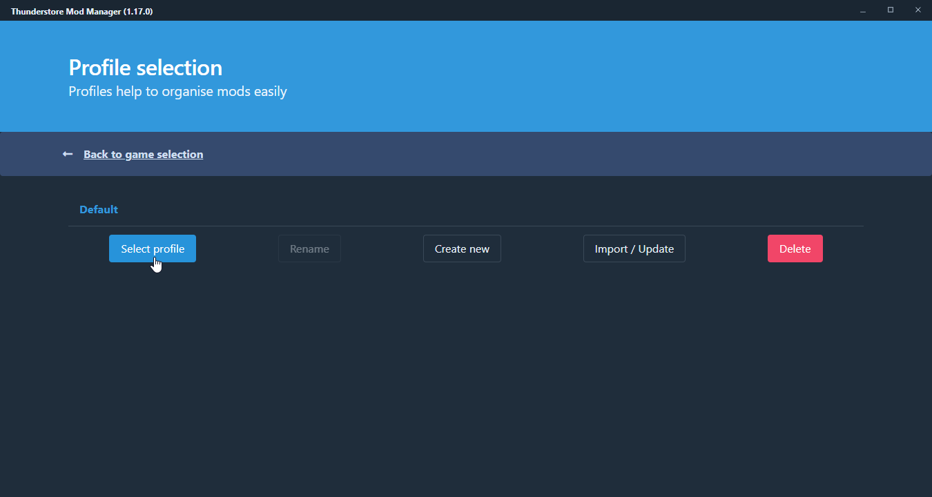This screenshot has height=497, width=932.
Task: Close the Thunderstore Mod Manager window
Action: pos(918,10)
